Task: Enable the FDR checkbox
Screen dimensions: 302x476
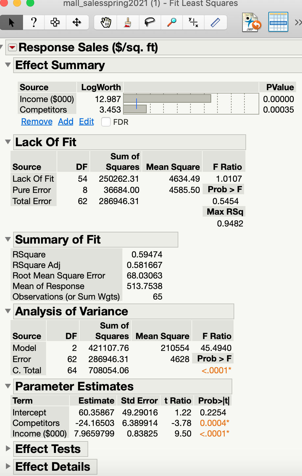Action: [106, 122]
